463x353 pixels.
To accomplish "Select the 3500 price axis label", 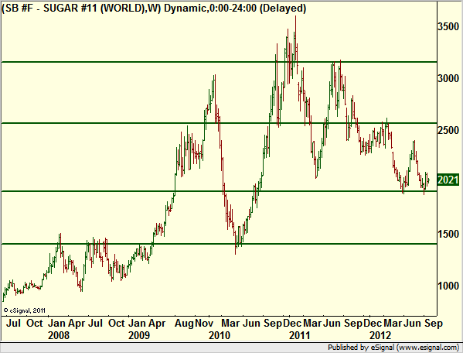I will point(448,26).
